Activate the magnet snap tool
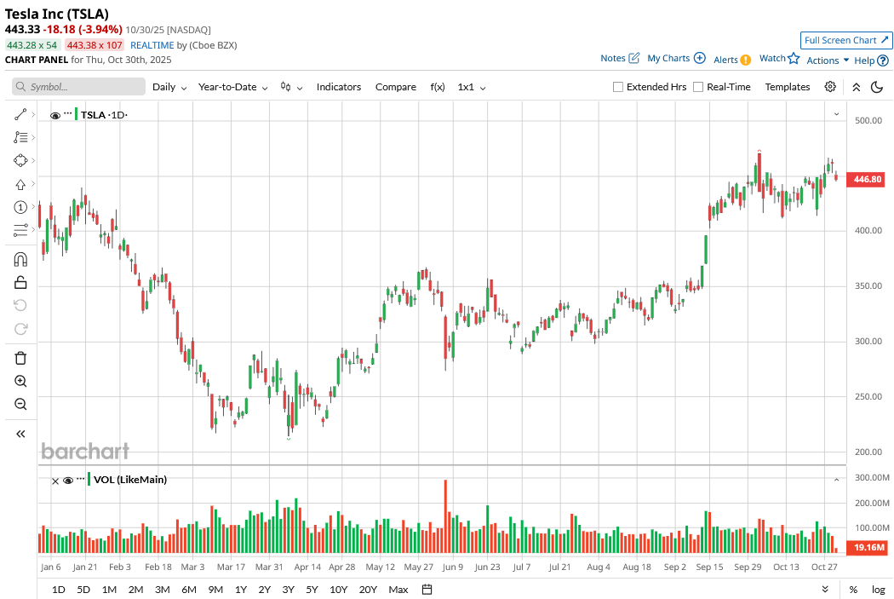The image size is (894, 599). [x=20, y=259]
